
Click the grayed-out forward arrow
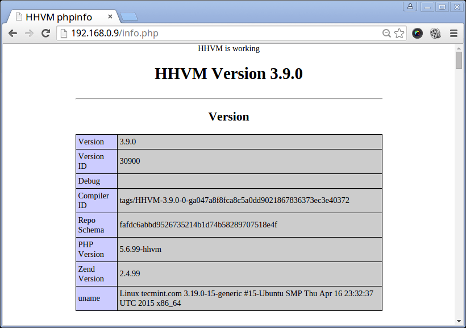tap(29, 34)
